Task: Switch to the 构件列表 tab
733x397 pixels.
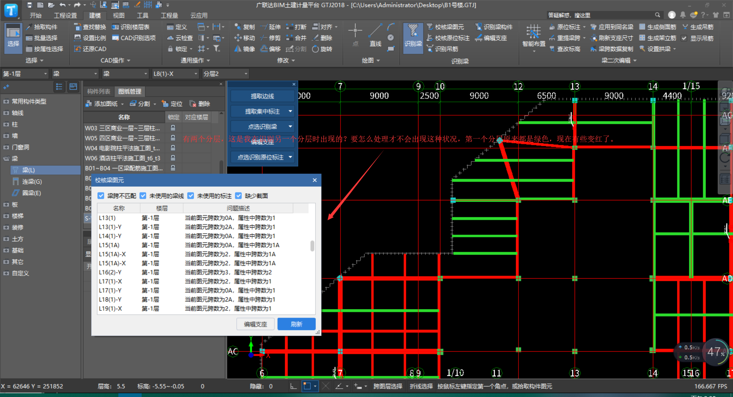Action: pyautogui.click(x=98, y=91)
